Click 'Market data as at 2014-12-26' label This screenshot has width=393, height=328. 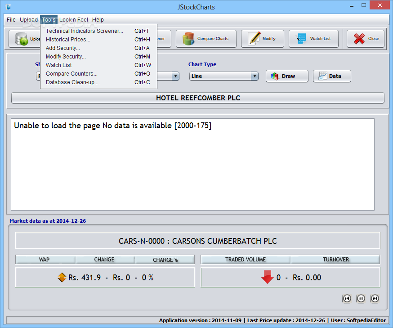pos(48,221)
